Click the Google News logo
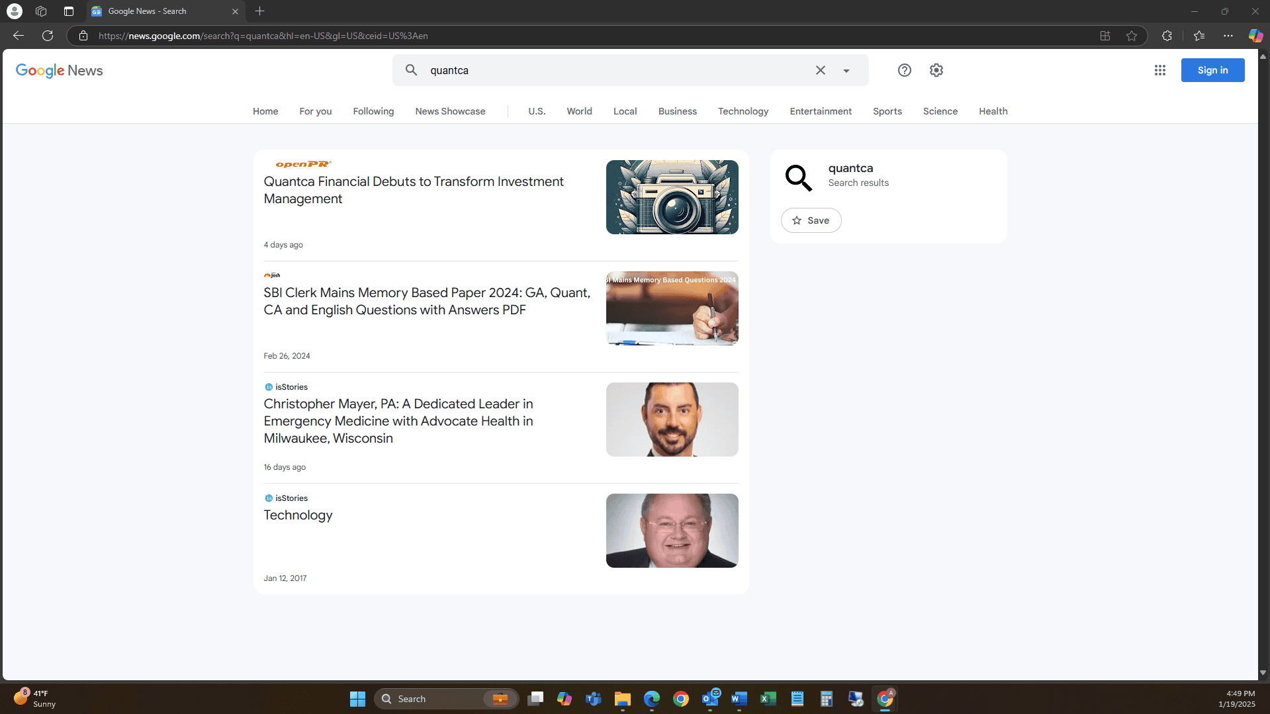 (60, 70)
